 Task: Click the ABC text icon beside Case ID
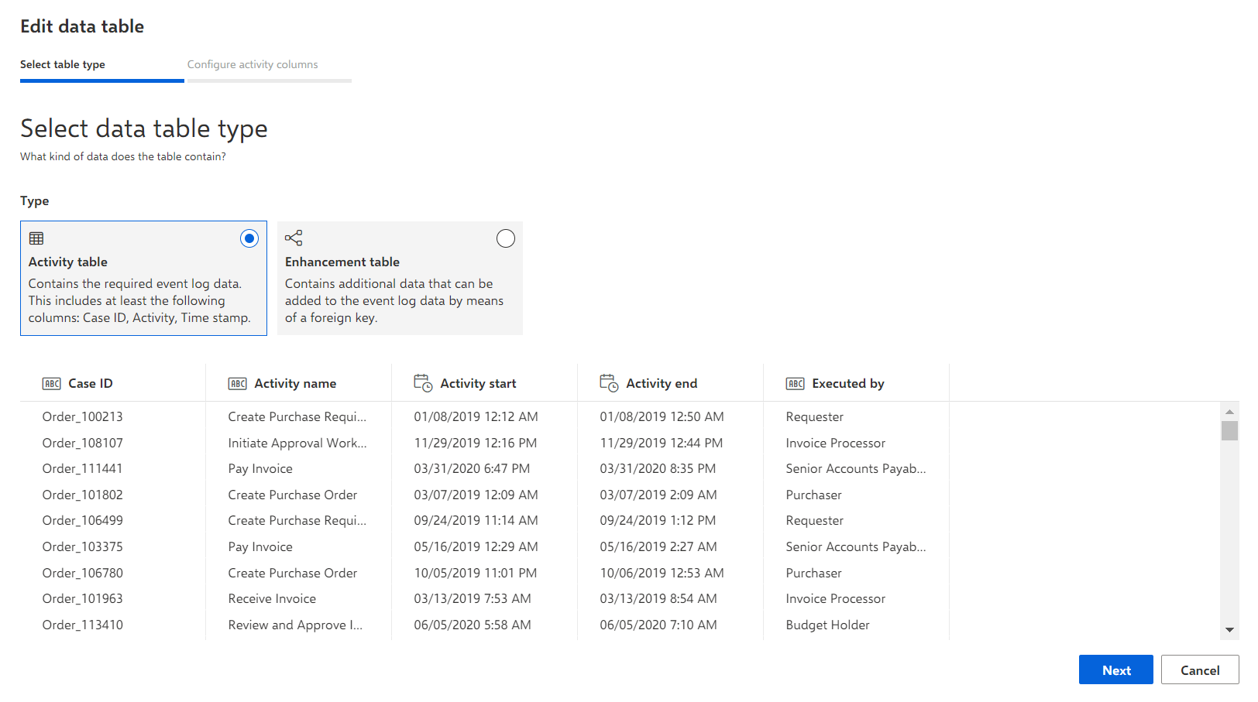52,384
